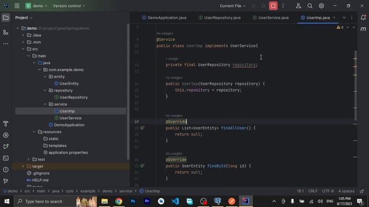The width and height of the screenshot is (369, 207).
Task: Expand the .mvn folder
Action: pyautogui.click(x=23, y=42)
